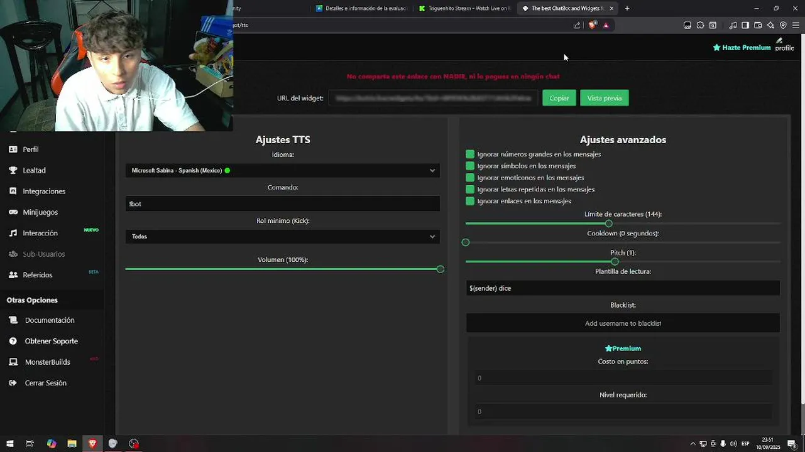Click the Costo en puntos field

pyautogui.click(x=623, y=378)
